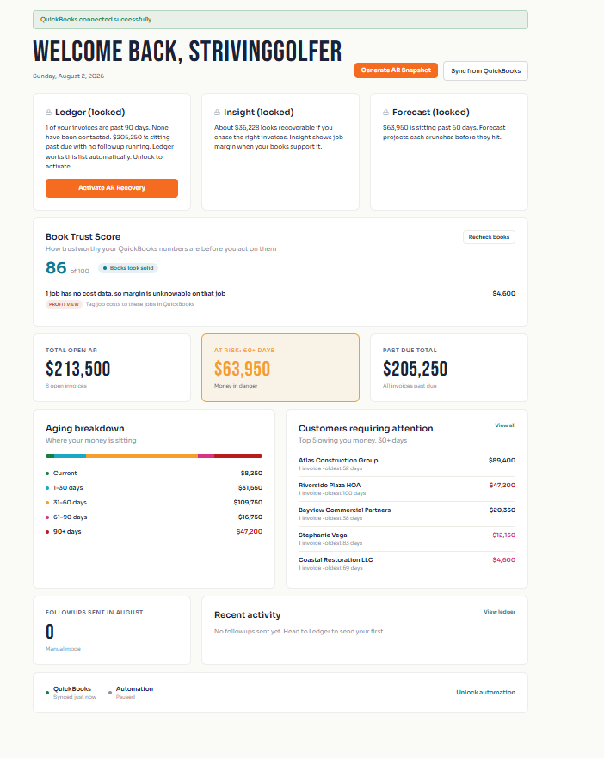Click the PROFIT VIEW tag
The height and width of the screenshot is (758, 604).
coord(64,304)
